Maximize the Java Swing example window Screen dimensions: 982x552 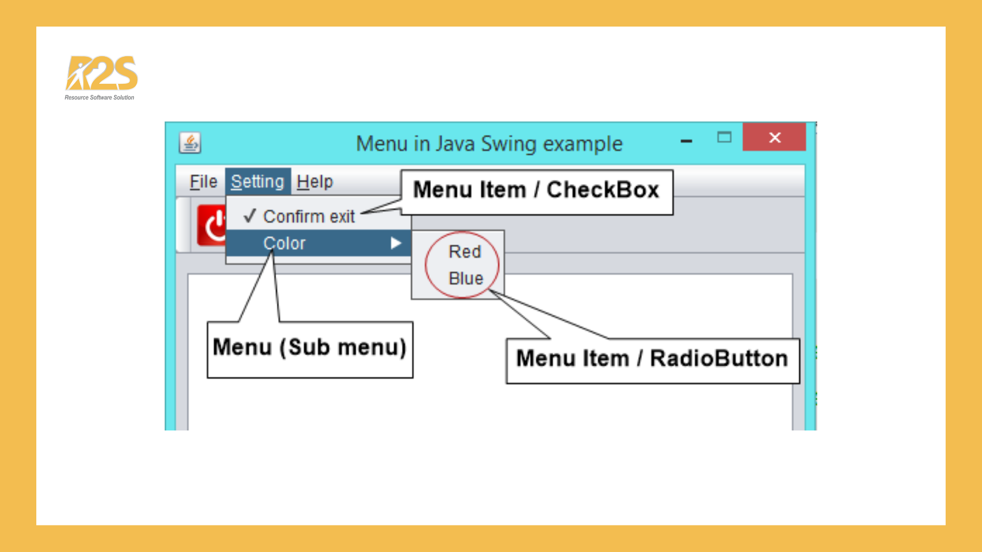point(724,137)
